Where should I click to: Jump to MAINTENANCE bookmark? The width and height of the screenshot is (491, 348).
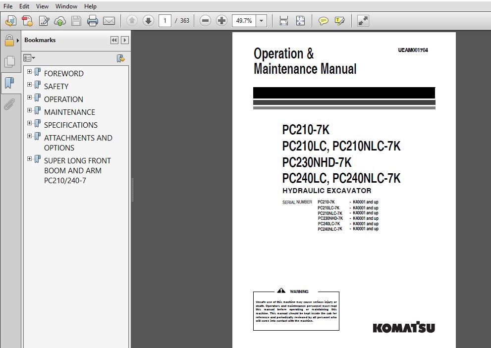coord(69,112)
